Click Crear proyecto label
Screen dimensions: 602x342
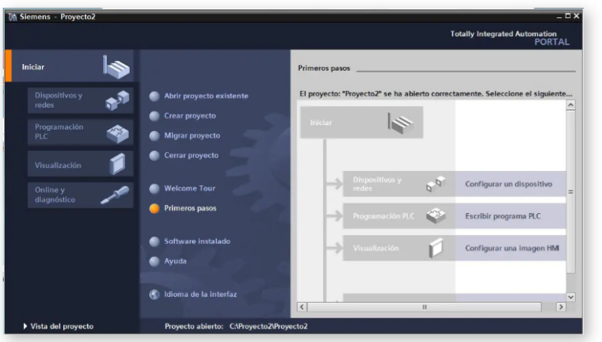click(190, 116)
